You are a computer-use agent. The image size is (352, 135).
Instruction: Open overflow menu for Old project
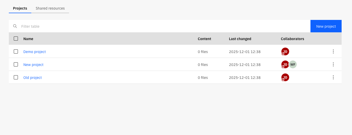point(333,77)
